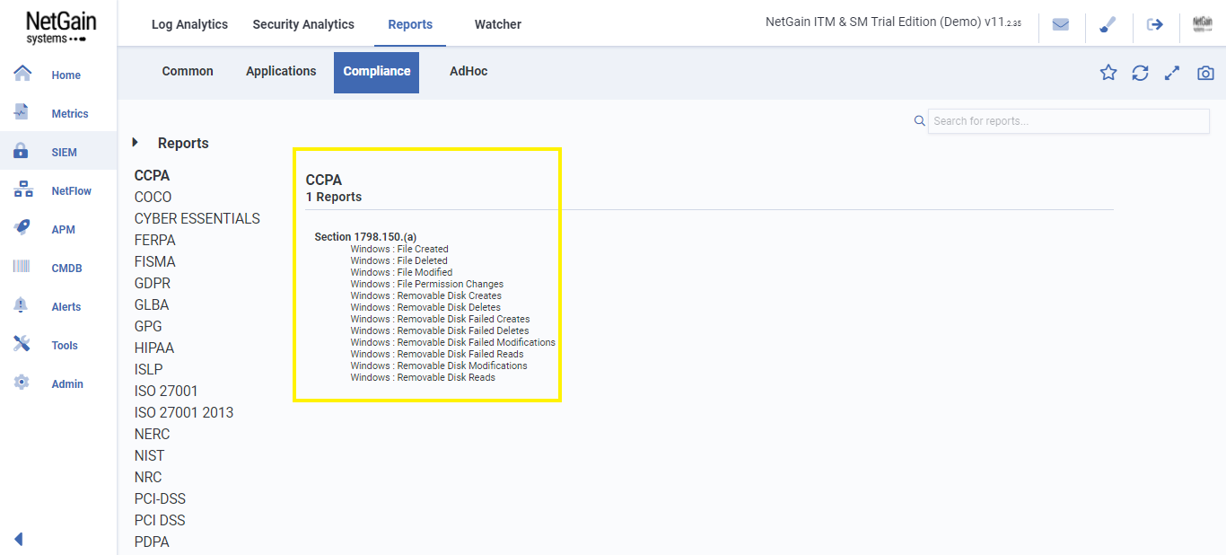Select ISLP compliance category
The width and height of the screenshot is (1226, 555).
coord(149,369)
